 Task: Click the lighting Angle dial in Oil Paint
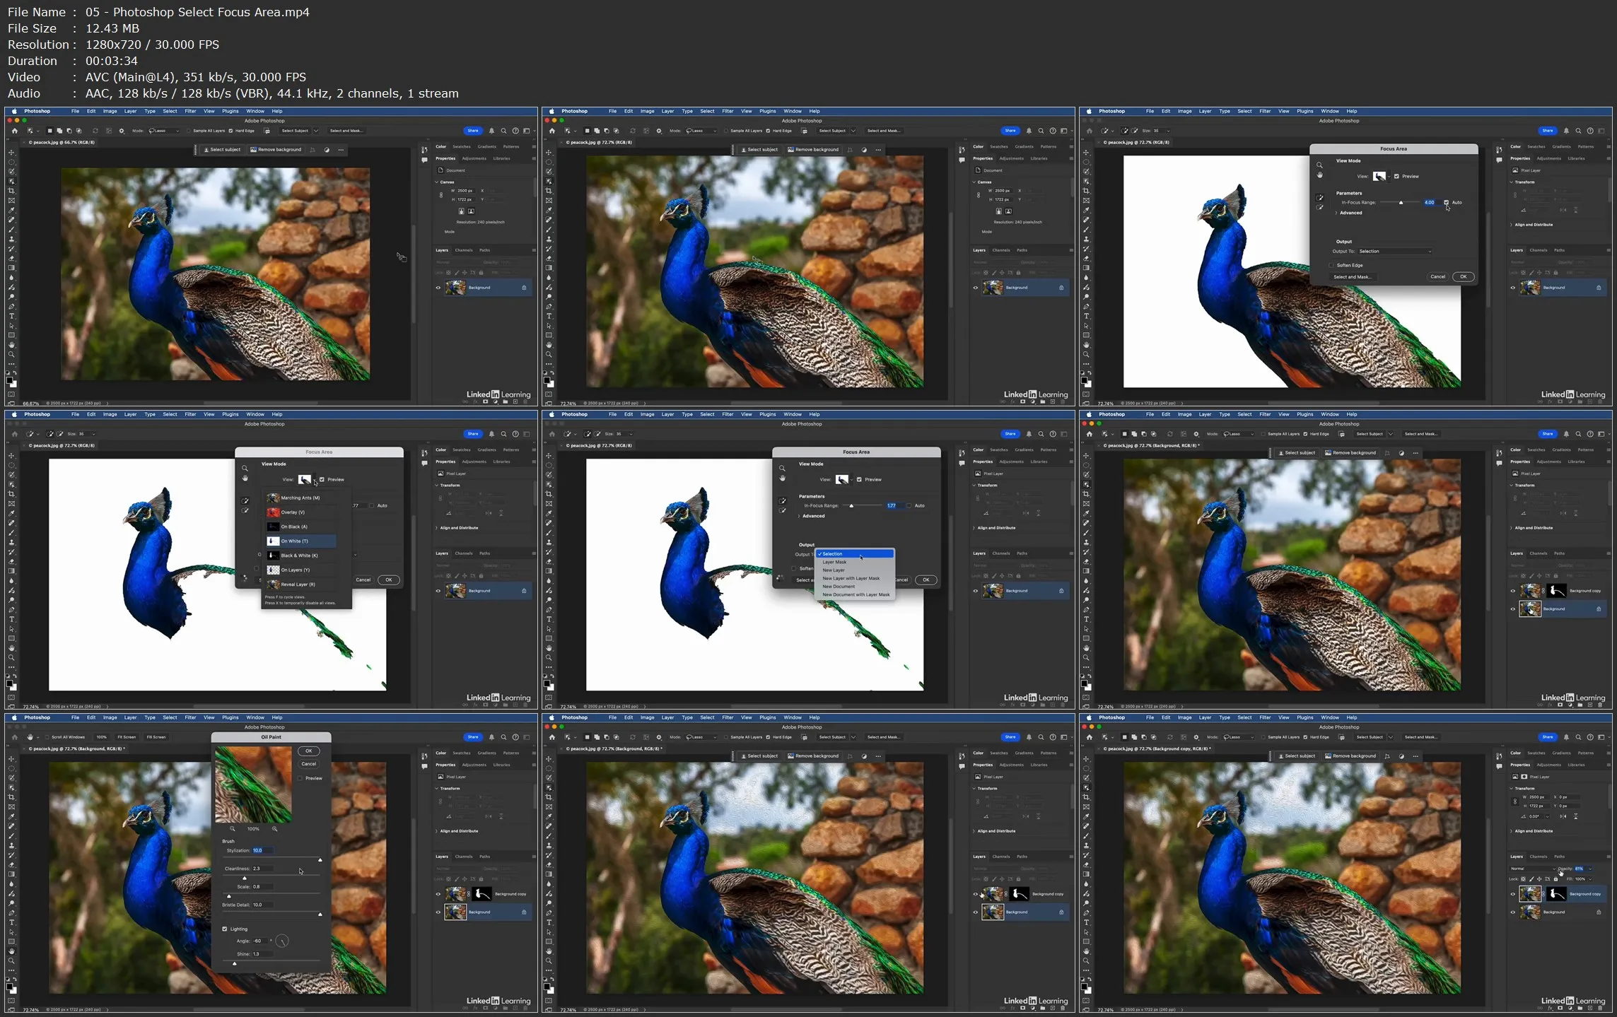coord(282,941)
